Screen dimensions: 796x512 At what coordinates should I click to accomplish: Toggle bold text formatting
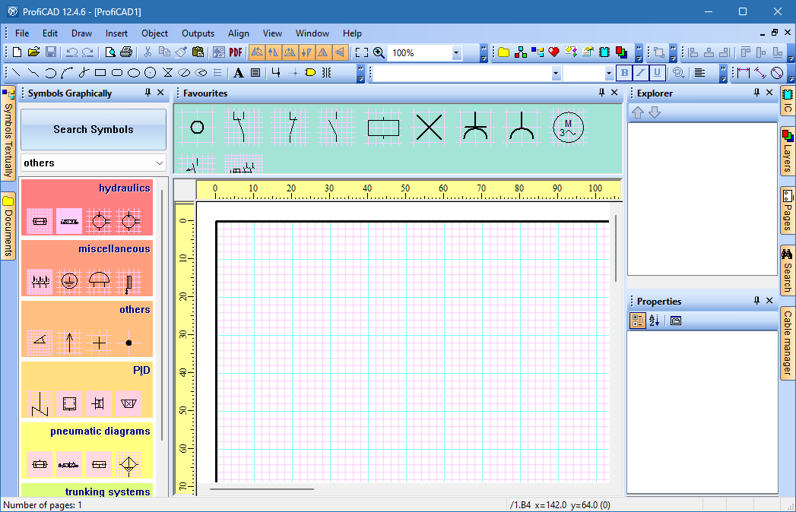tap(624, 73)
